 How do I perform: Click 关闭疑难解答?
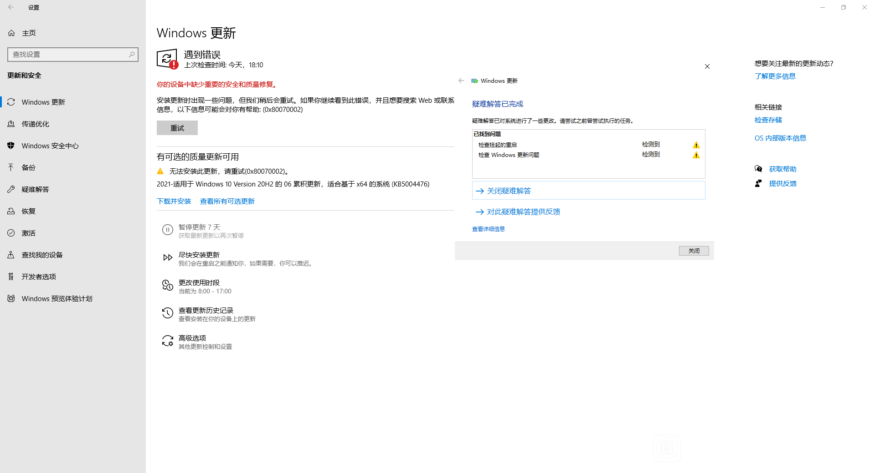[x=508, y=191]
